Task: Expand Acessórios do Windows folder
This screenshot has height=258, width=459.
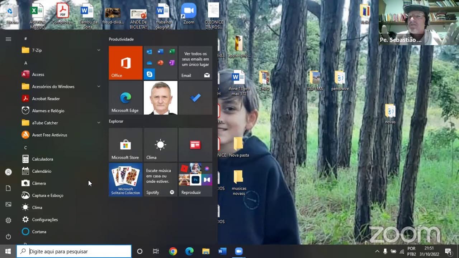Action: (61, 86)
